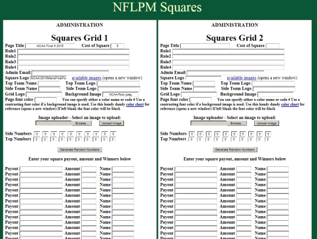317x239 pixels.
Task: Focus the Rule3 field in Grid 1
Action: pyautogui.click(x=73, y=62)
